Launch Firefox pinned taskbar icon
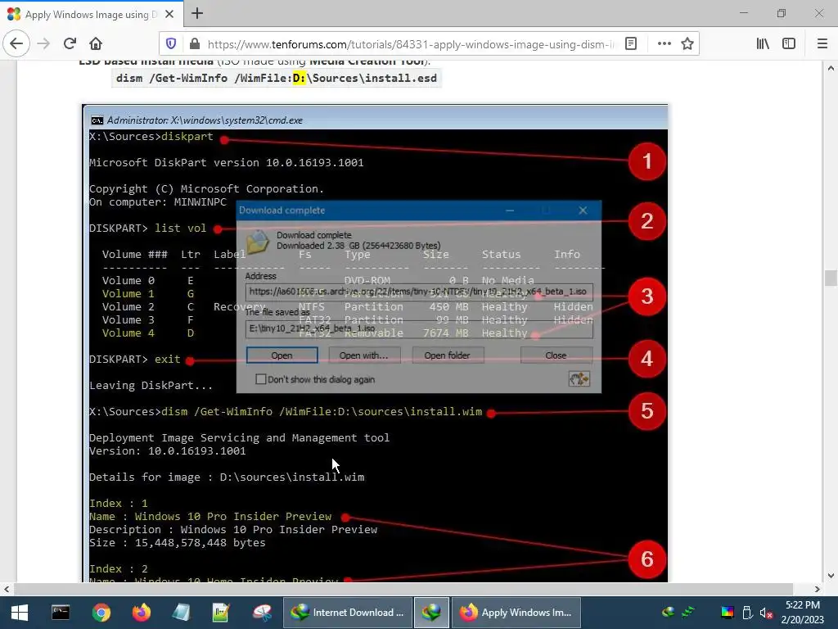This screenshot has height=629, width=838. tap(142, 613)
